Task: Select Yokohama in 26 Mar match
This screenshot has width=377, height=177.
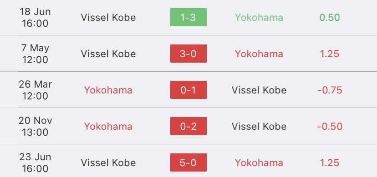Action: point(108,90)
